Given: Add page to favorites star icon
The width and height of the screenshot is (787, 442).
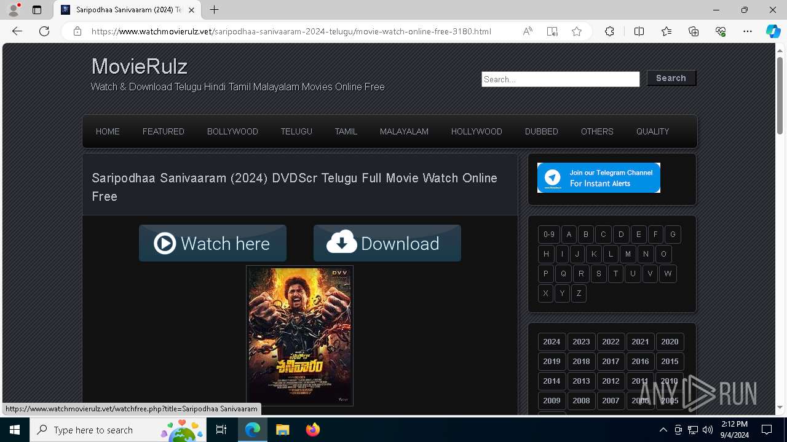Looking at the screenshot, I should click(577, 31).
